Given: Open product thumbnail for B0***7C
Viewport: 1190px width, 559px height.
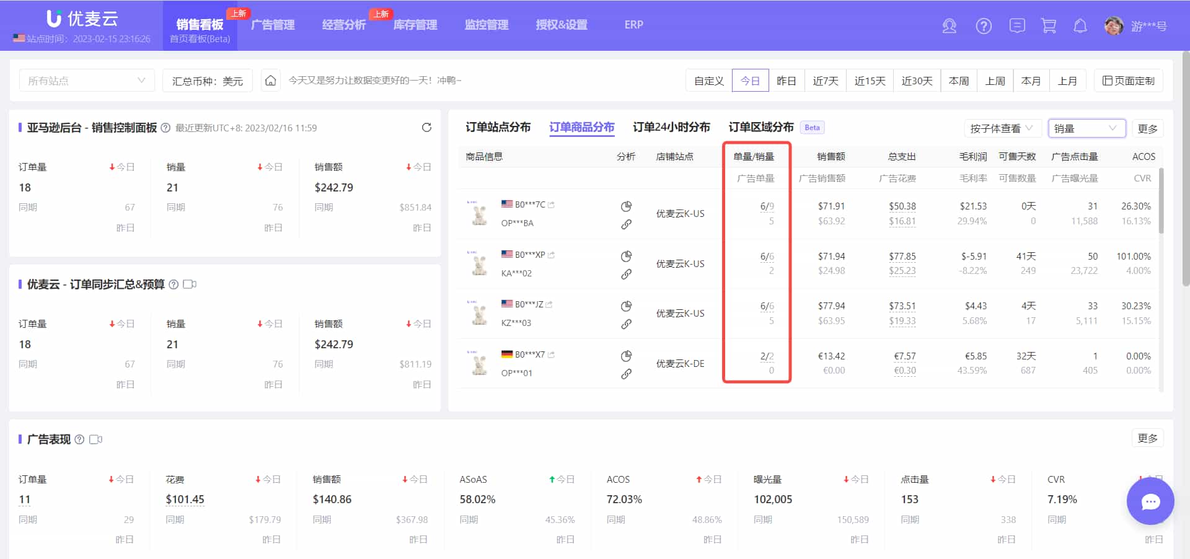Looking at the screenshot, I should tap(478, 213).
